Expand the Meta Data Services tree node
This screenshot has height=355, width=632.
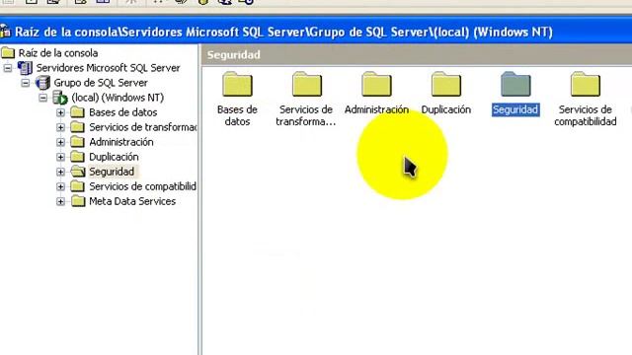pos(60,201)
